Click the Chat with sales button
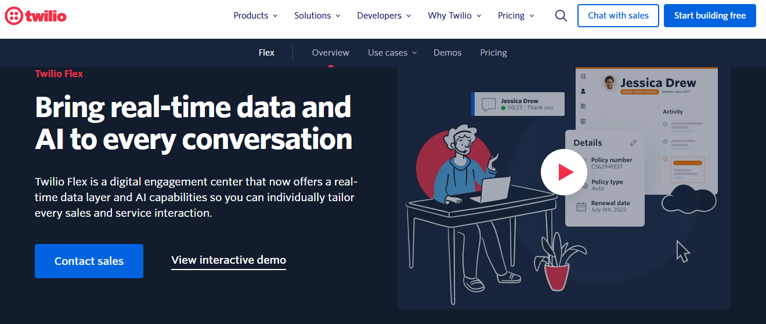Viewport: 766px width, 324px height. (x=619, y=16)
